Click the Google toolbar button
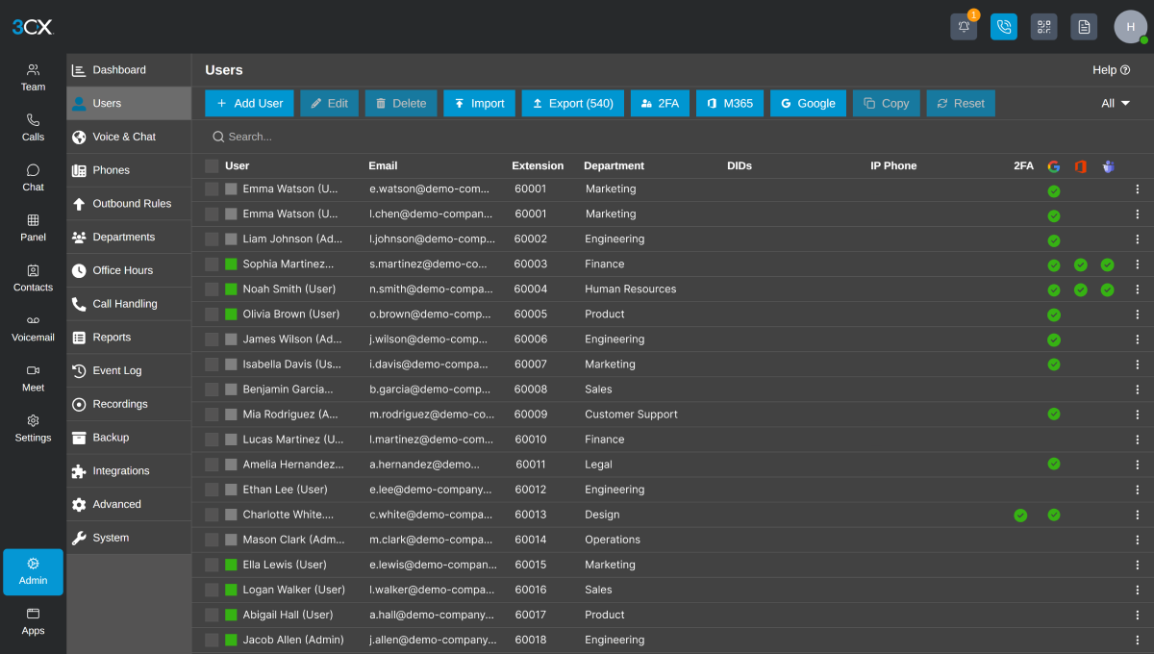 click(808, 103)
